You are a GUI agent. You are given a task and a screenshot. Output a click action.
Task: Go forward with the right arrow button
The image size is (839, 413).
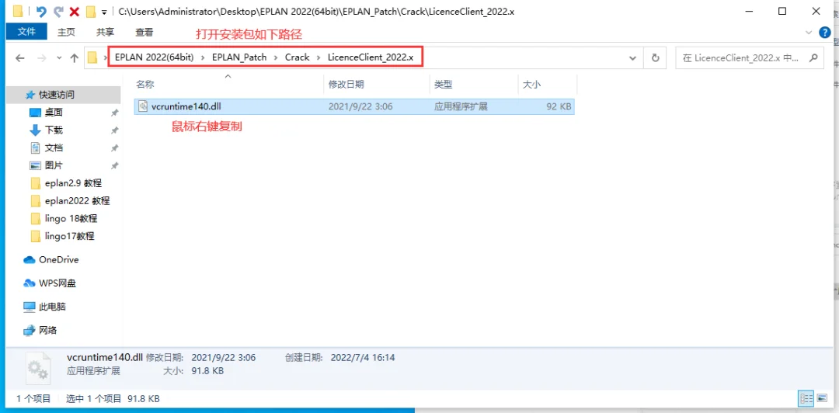coord(42,57)
